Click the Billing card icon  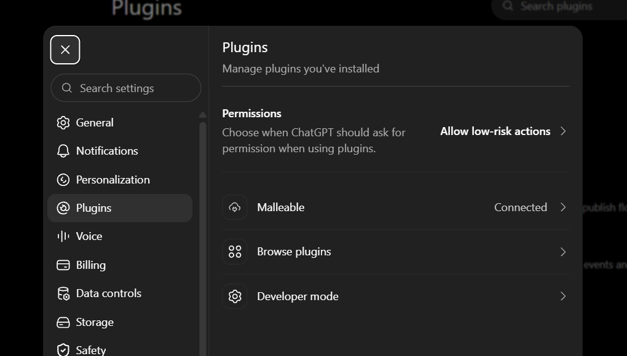pos(63,265)
